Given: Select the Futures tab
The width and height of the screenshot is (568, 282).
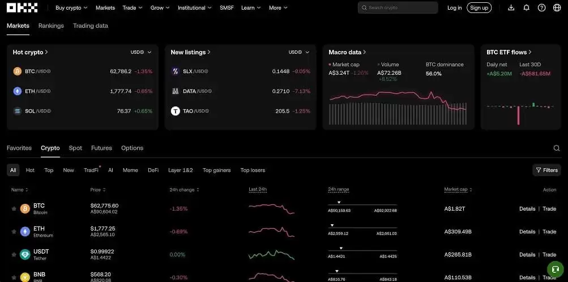Looking at the screenshot, I should pos(101,148).
